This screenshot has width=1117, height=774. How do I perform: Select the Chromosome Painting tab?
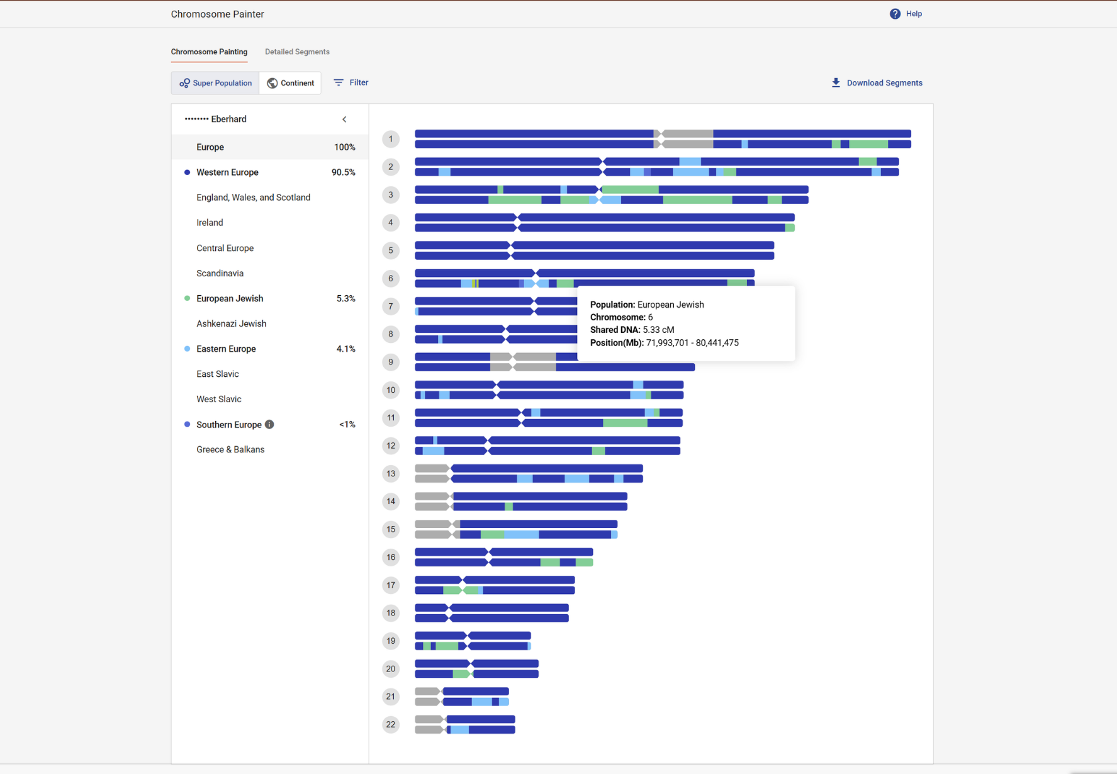pos(209,52)
